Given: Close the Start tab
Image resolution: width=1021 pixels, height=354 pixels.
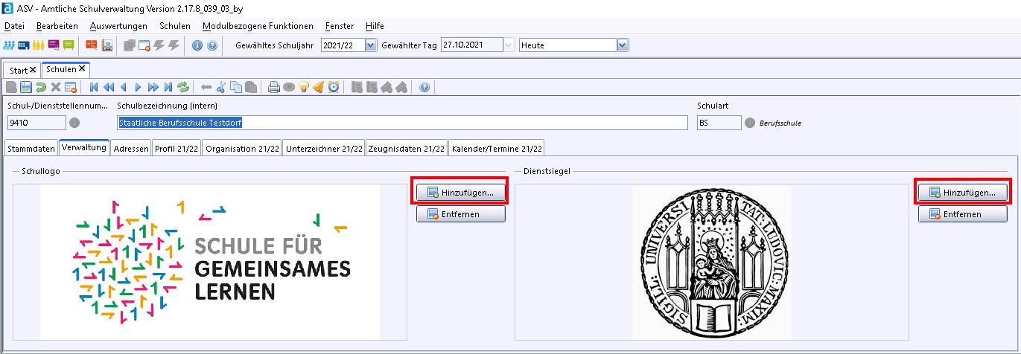Looking at the screenshot, I should click(33, 70).
